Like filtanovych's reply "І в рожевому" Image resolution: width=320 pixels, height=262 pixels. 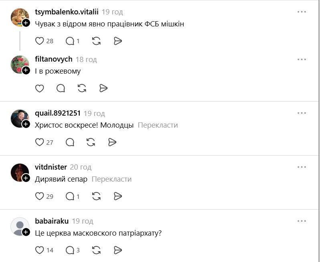click(40, 88)
